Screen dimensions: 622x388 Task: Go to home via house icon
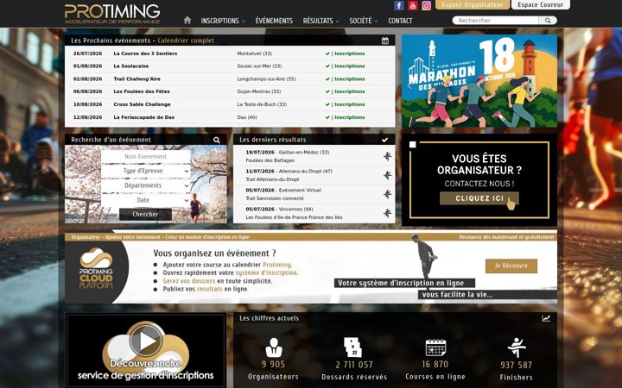187,20
